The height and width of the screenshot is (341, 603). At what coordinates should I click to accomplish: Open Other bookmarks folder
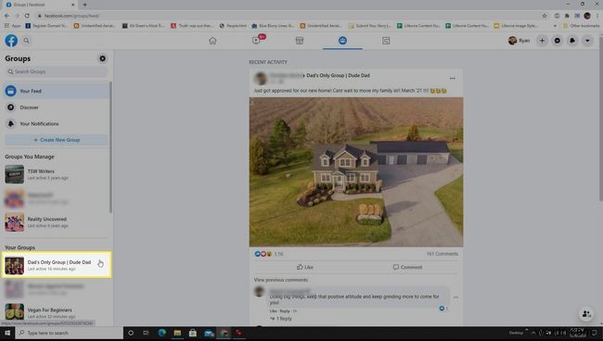click(x=581, y=26)
